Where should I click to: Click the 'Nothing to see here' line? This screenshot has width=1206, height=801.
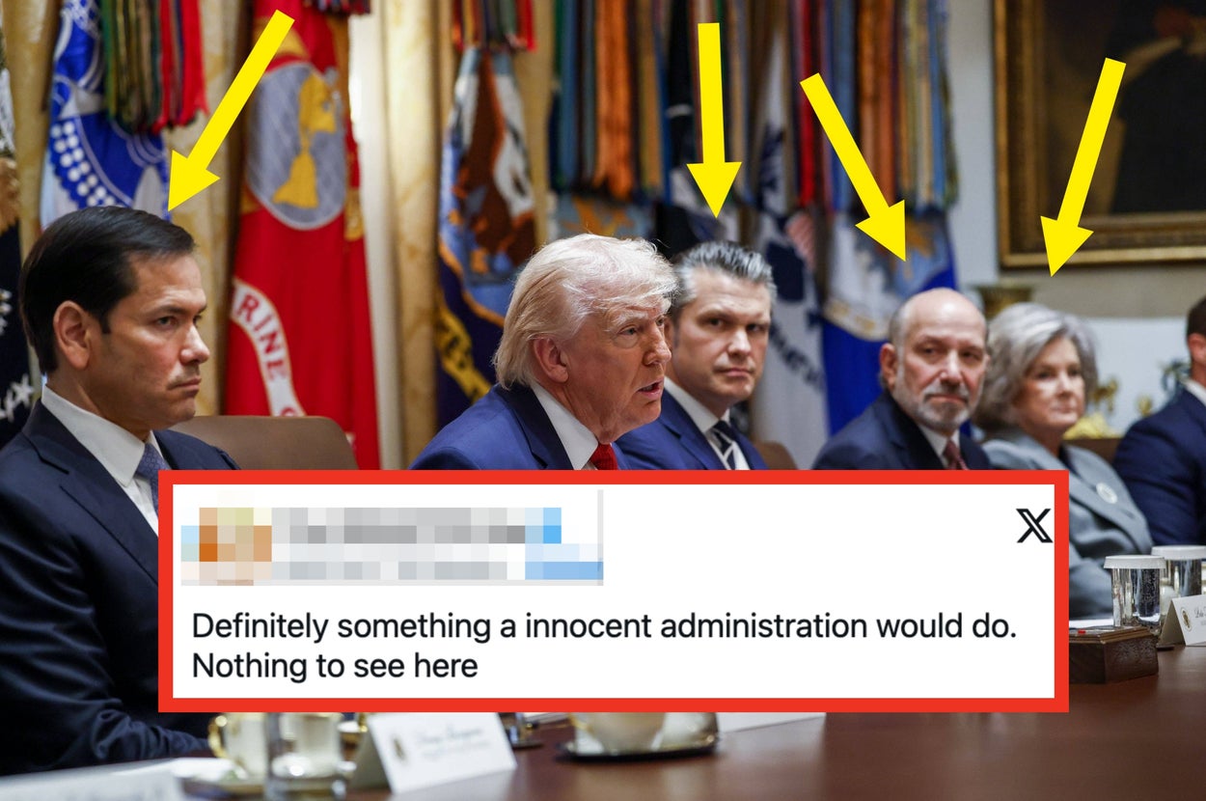(x=335, y=666)
